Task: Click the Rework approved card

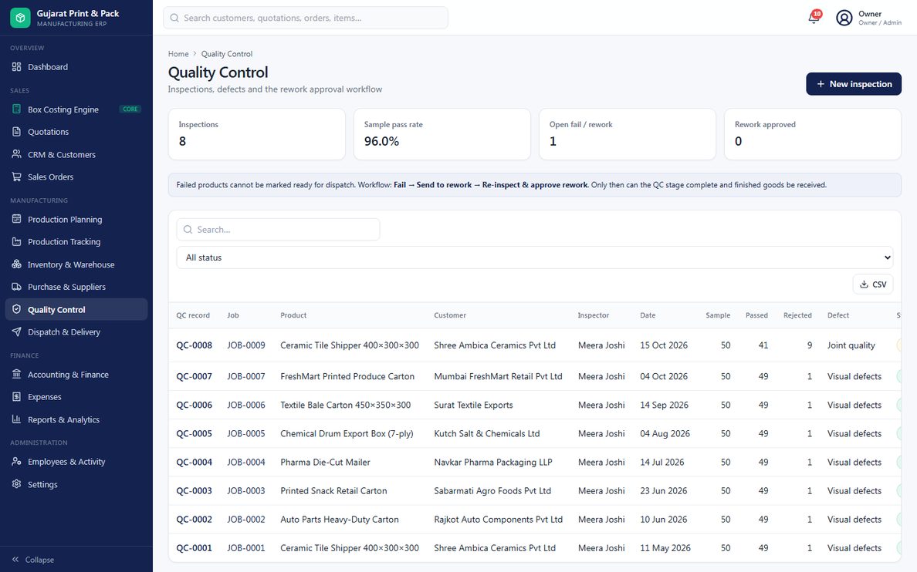Action: [x=813, y=134]
